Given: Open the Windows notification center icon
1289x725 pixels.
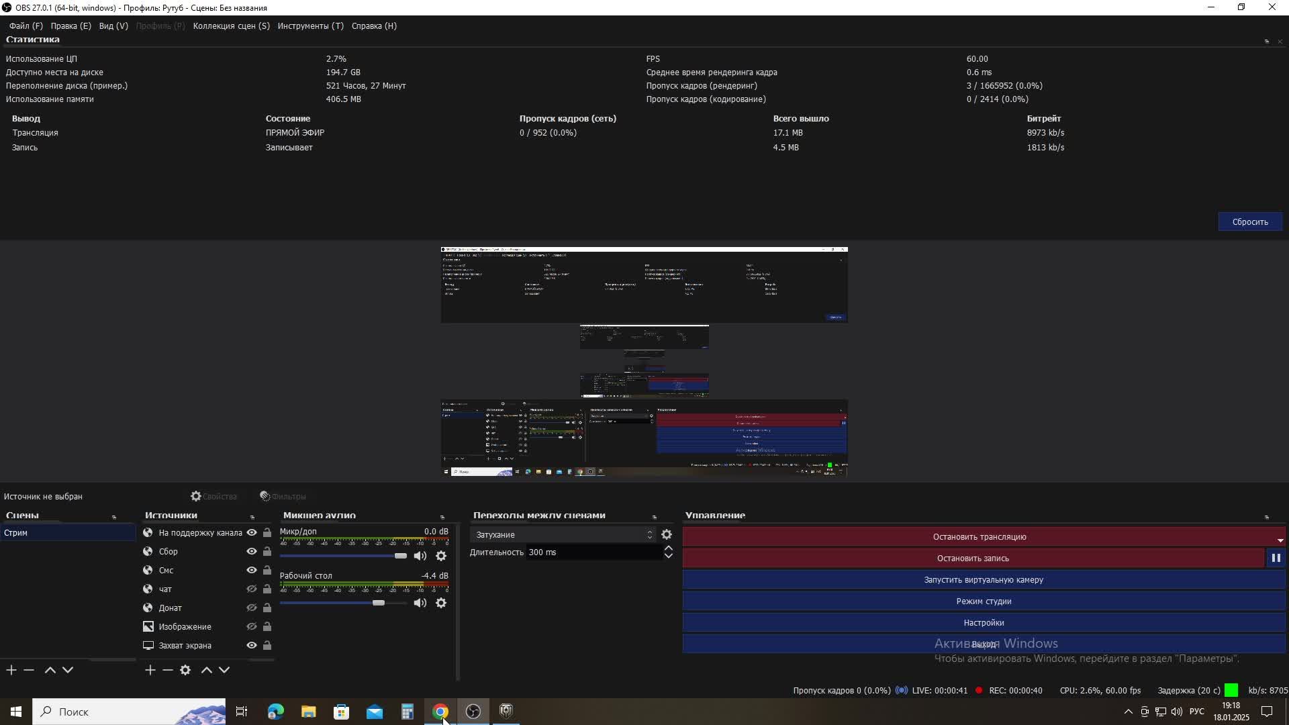Looking at the screenshot, I should pyautogui.click(x=1267, y=712).
